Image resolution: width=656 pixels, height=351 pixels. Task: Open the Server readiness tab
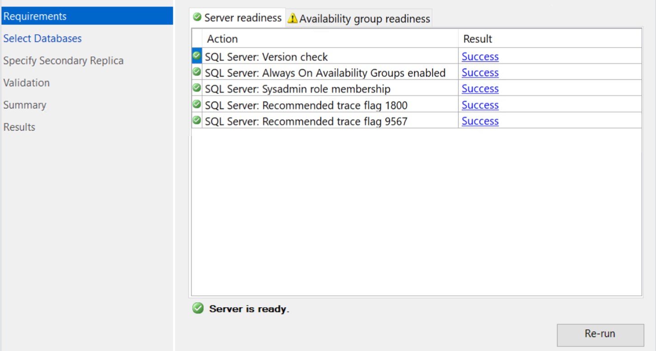click(x=237, y=18)
